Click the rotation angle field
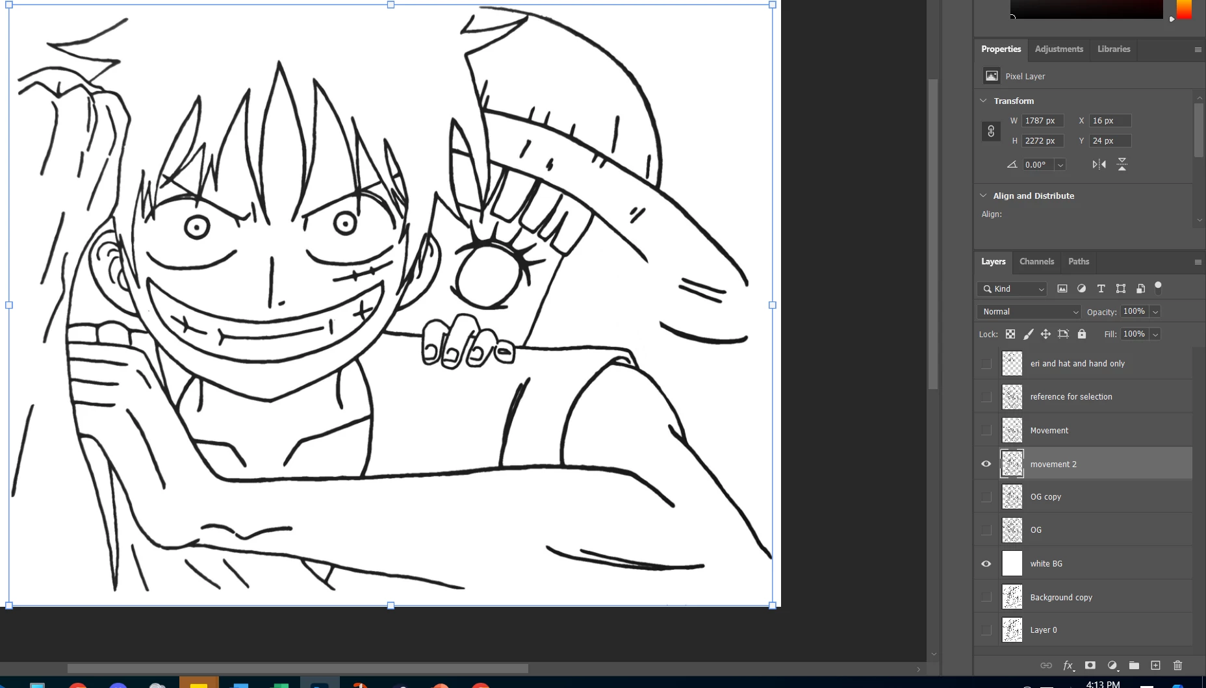Viewport: 1206px width, 688px height. (x=1038, y=165)
